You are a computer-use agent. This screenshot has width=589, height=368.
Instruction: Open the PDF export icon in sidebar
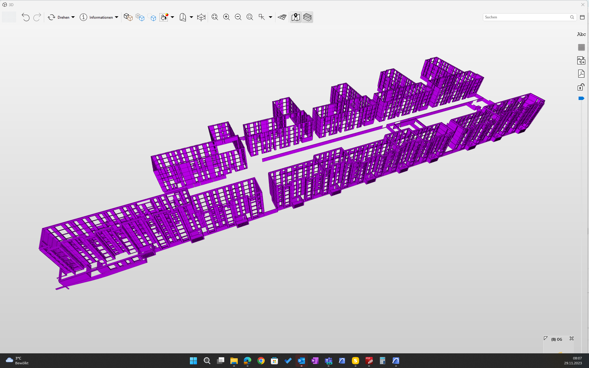(581, 74)
